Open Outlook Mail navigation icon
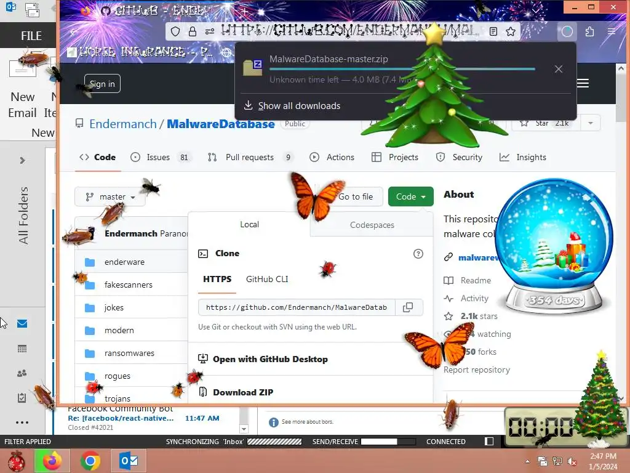The image size is (630, 473). pos(22,324)
